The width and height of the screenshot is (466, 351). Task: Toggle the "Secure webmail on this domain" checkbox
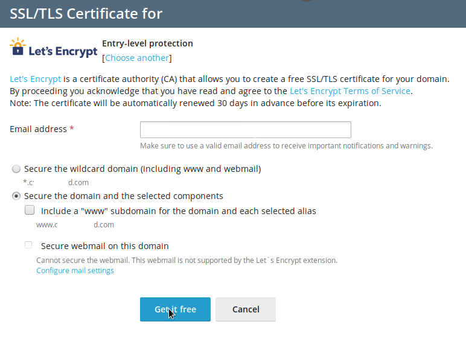click(x=29, y=245)
